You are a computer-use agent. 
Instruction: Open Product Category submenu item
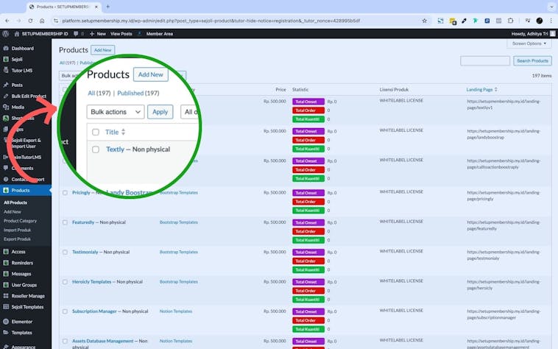tap(20, 221)
